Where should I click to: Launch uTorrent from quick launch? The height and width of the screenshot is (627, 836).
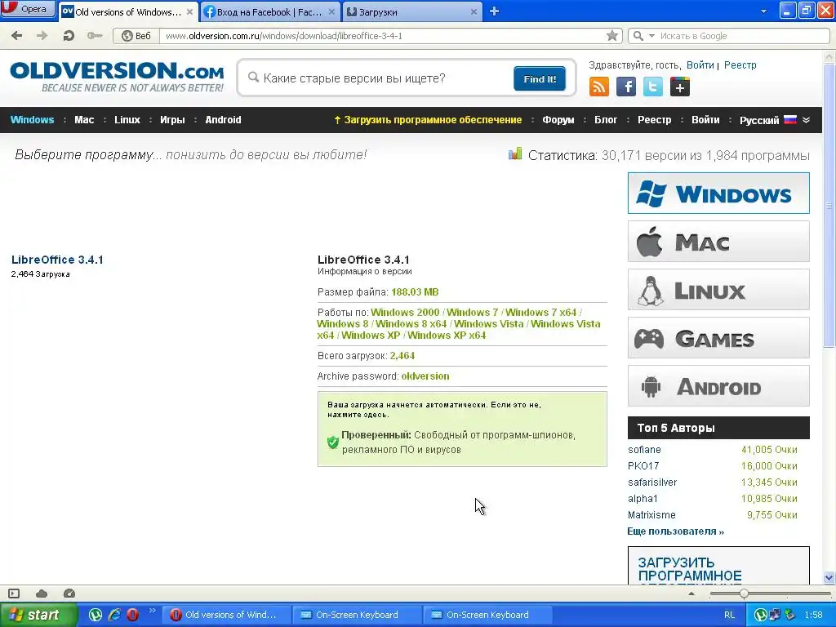[96, 615]
